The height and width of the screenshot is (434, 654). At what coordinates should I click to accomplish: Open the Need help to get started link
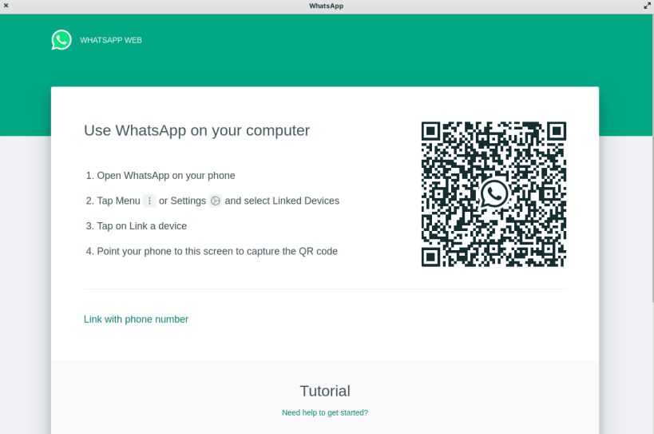(325, 412)
